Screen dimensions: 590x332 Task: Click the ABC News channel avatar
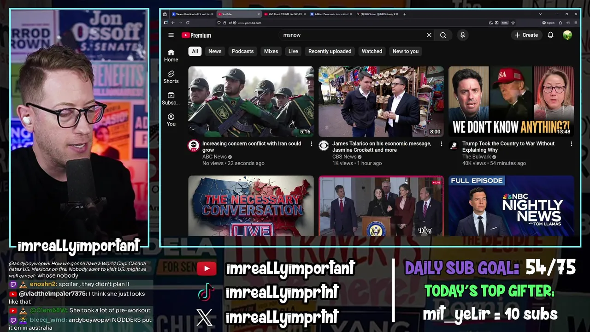(194, 146)
